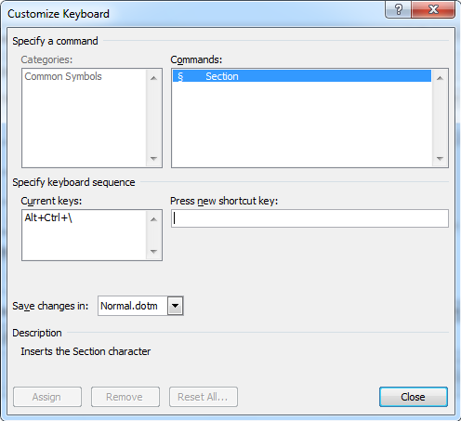This screenshot has height=421, width=461.
Task: Click the Remove button
Action: pos(125,397)
